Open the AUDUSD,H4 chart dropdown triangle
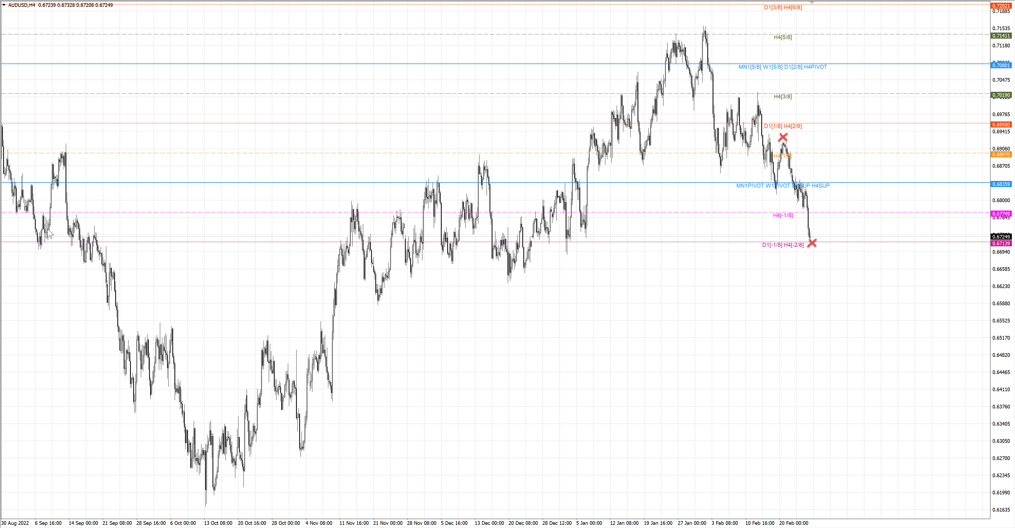 pos(4,5)
